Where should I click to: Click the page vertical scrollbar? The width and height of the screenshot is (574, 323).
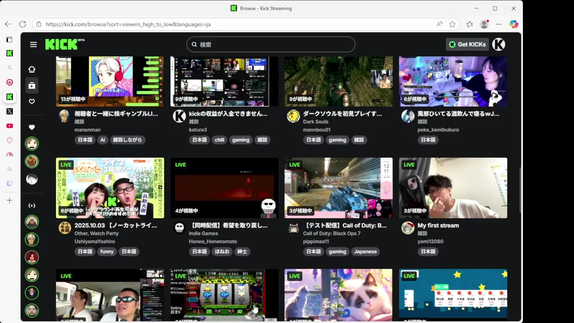point(520,190)
